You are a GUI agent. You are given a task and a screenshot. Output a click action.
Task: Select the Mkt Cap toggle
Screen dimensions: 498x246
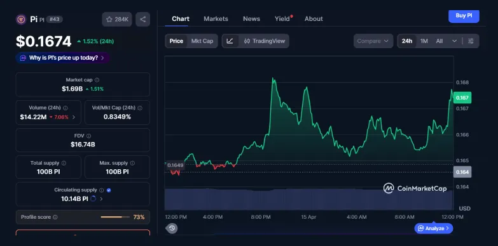(202, 41)
